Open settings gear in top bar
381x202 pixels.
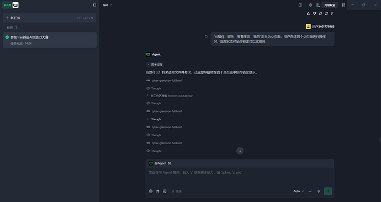[310, 5]
